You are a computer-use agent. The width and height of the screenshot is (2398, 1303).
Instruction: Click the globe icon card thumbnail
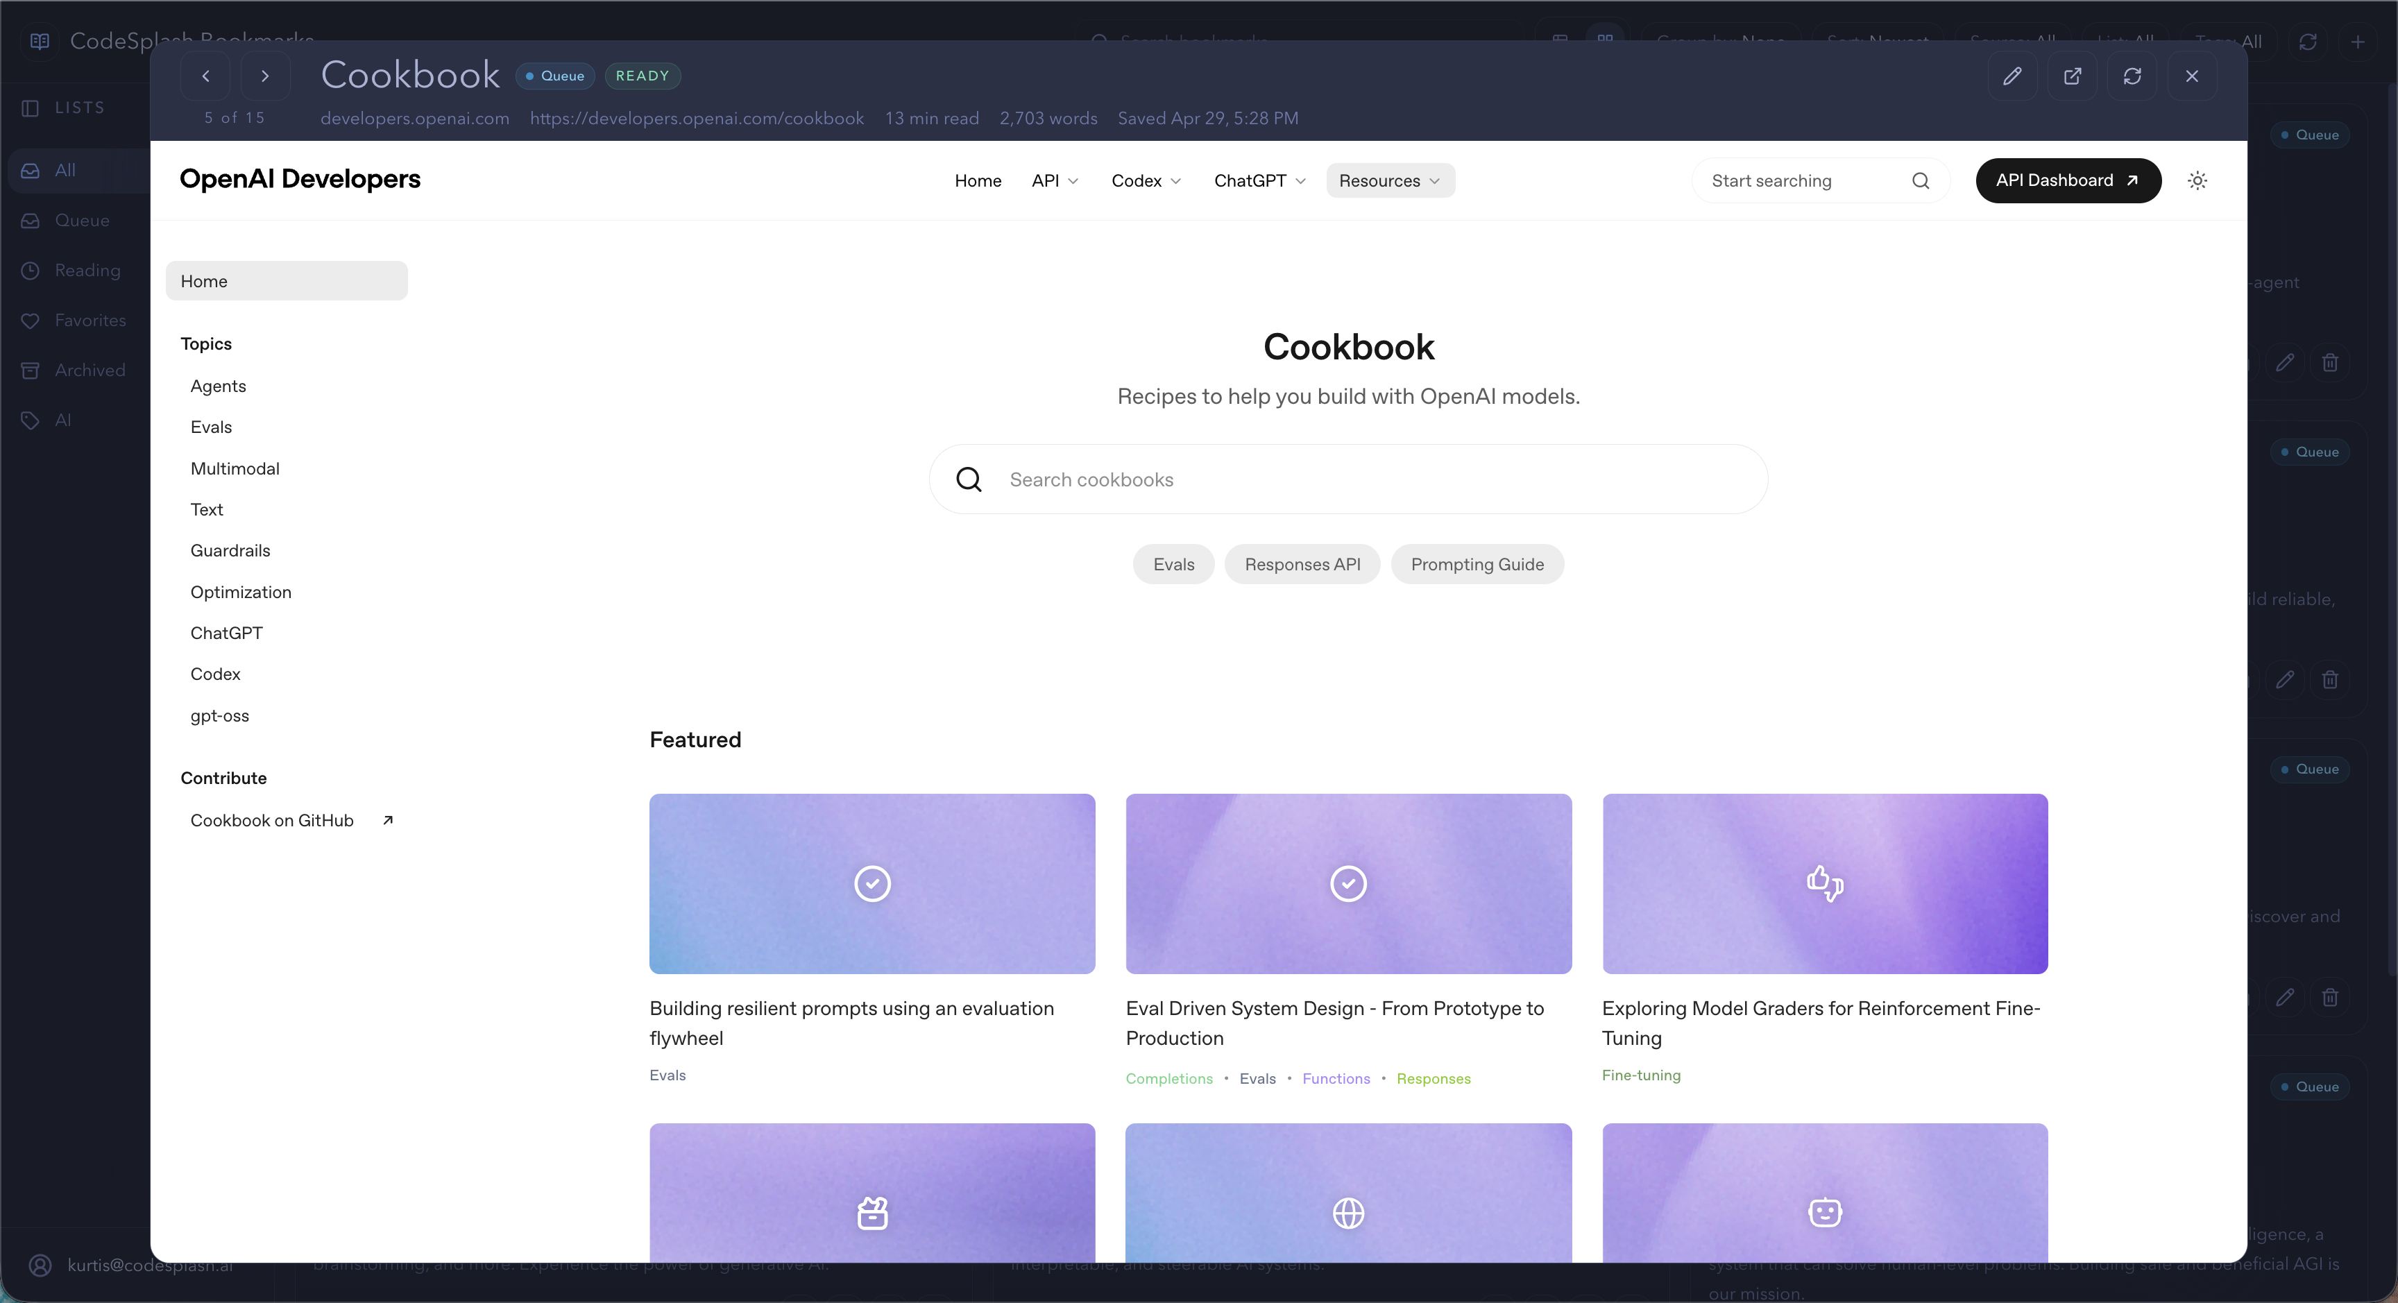1349,1193
